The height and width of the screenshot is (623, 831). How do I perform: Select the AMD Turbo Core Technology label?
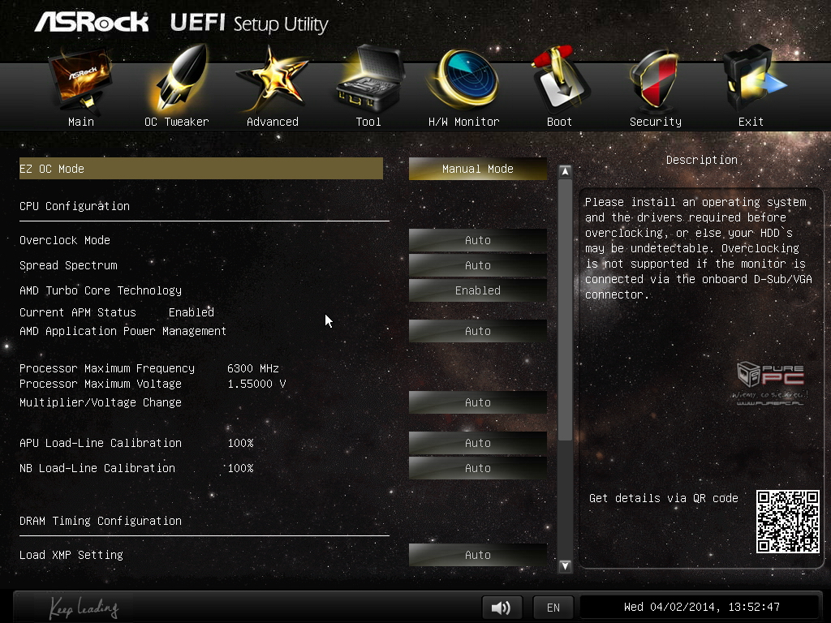pyautogui.click(x=101, y=290)
